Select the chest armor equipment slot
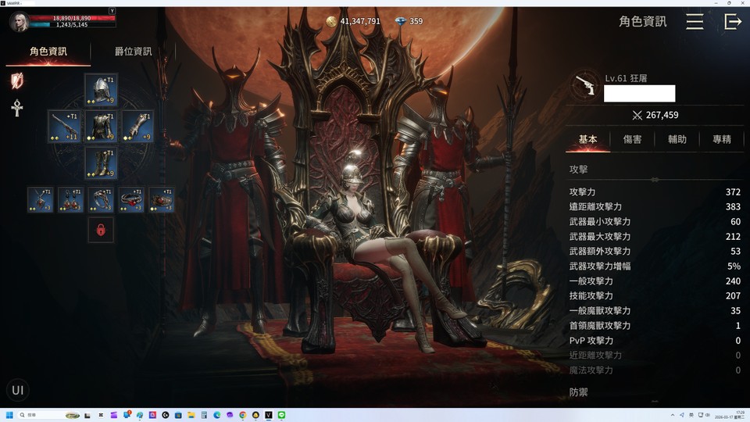This screenshot has width=750, height=422. (x=101, y=127)
